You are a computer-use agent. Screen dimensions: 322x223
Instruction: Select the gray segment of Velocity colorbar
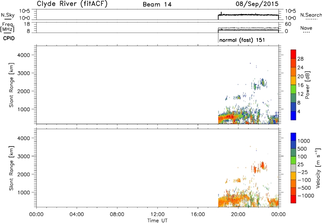[293, 168]
